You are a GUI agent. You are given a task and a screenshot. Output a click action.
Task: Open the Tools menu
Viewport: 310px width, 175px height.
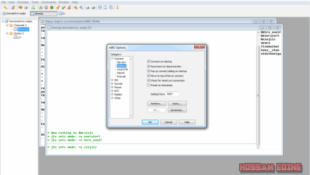35,2
